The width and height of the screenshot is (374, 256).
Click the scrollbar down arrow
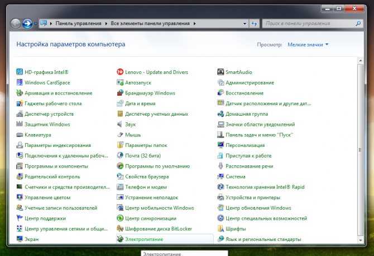tap(360, 240)
